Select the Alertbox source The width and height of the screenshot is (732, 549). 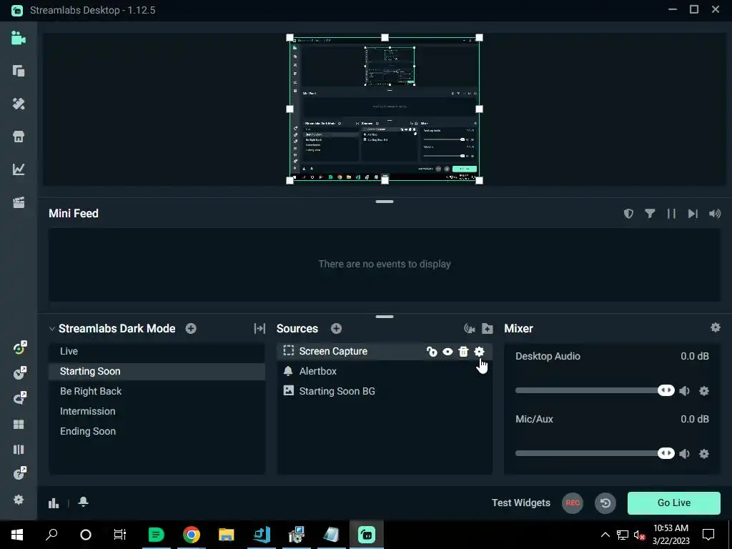385,371
